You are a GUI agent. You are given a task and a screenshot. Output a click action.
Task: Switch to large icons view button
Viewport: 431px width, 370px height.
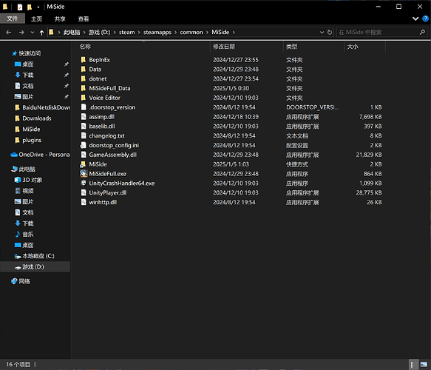point(424,365)
